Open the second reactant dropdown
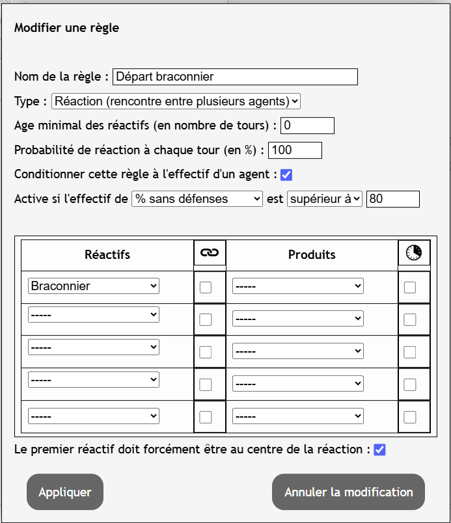Screen dimensions: 451x523 point(94,315)
